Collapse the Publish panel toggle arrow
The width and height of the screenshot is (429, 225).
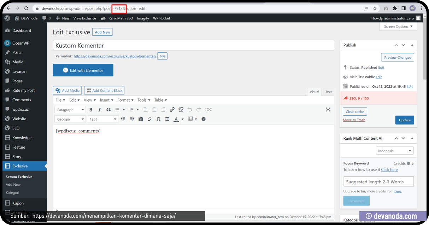412,45
